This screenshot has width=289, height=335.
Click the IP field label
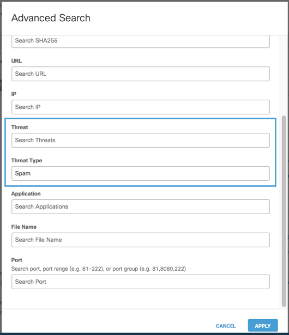pyautogui.click(x=14, y=94)
